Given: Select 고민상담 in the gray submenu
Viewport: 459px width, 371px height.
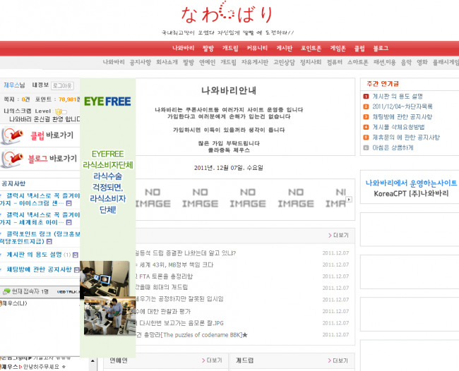Looking at the screenshot, I should click(283, 62).
